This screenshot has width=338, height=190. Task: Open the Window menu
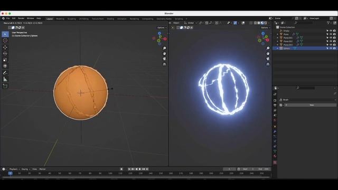31,18
